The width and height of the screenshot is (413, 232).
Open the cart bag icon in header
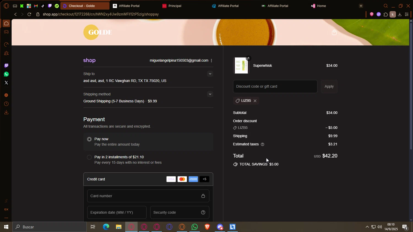[334, 32]
